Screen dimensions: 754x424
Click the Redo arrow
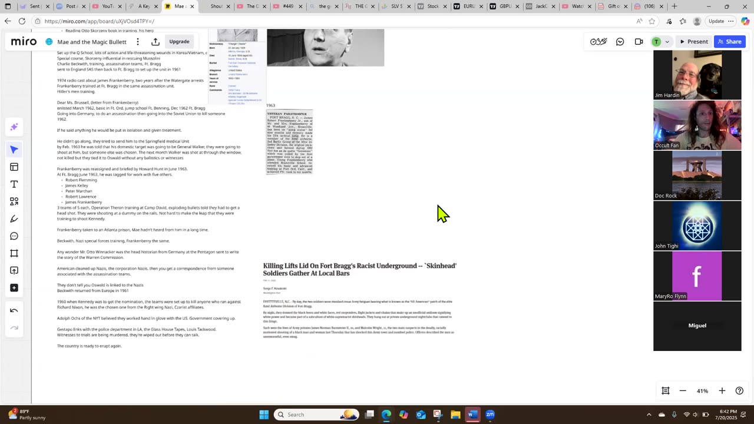14,328
